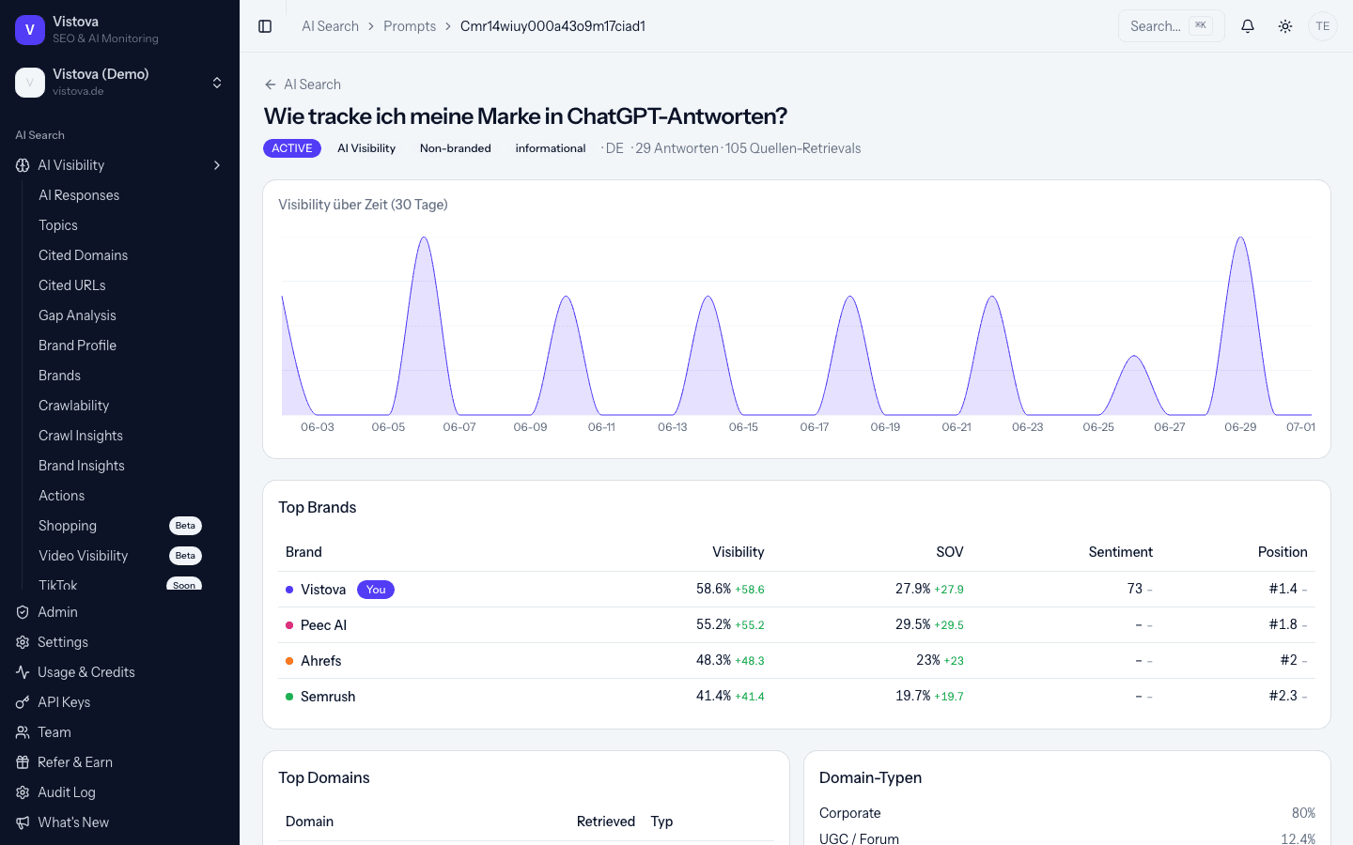Click the Sentiment column header
The image size is (1353, 845).
1120,552
